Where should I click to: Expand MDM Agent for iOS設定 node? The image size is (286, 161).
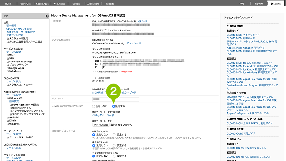(11, 105)
